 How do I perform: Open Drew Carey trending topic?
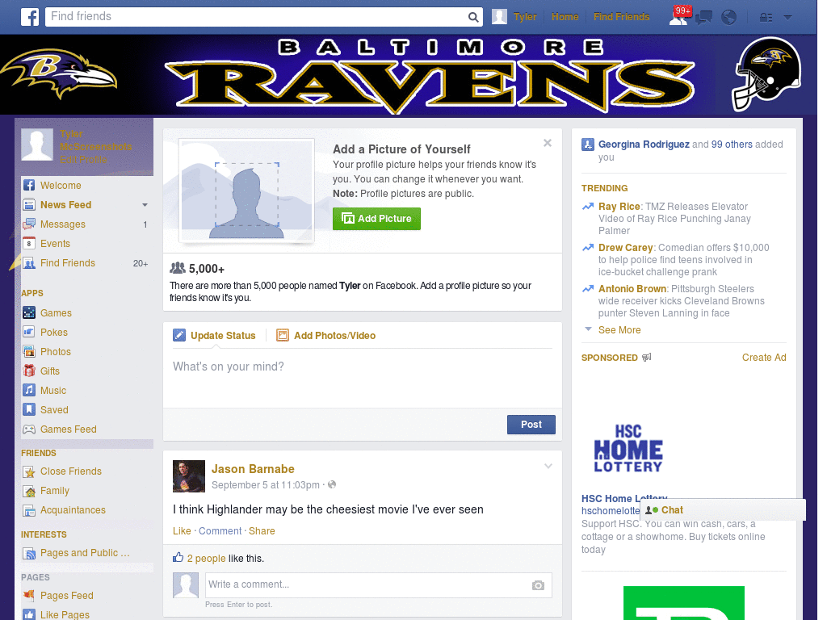626,247
